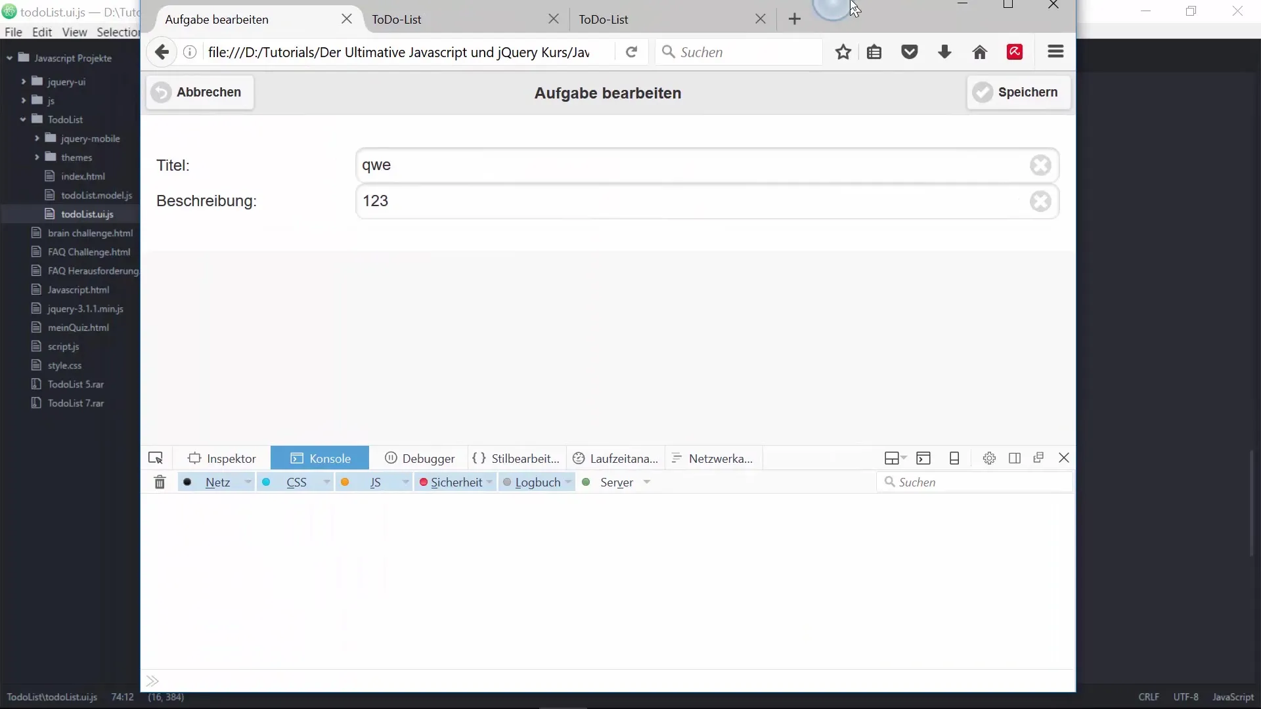The width and height of the screenshot is (1261, 709).
Task: Clear the console with the trash icon
Action: pos(160,483)
